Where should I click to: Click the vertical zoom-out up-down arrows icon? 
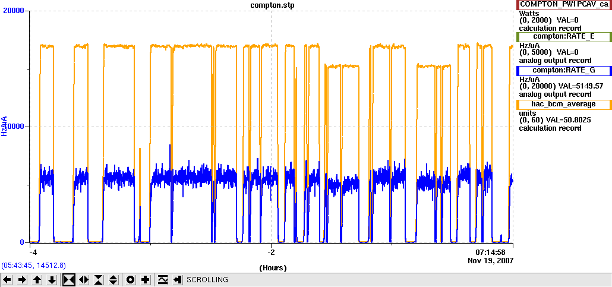coord(113,280)
